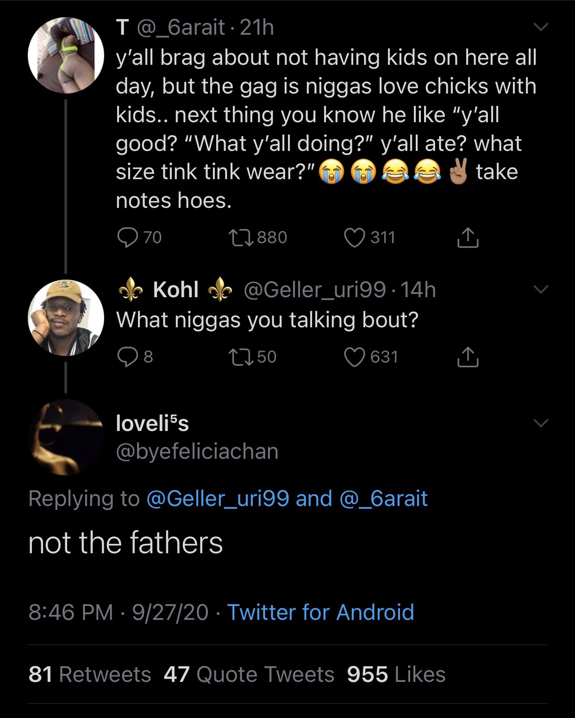This screenshot has width=575, height=718.
Task: Like the @_6arait tweet with 311 likes
Action: click(355, 237)
